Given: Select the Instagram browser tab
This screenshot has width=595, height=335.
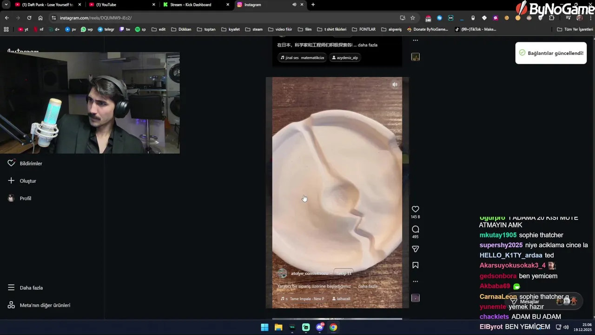Looking at the screenshot, I should (265, 5).
